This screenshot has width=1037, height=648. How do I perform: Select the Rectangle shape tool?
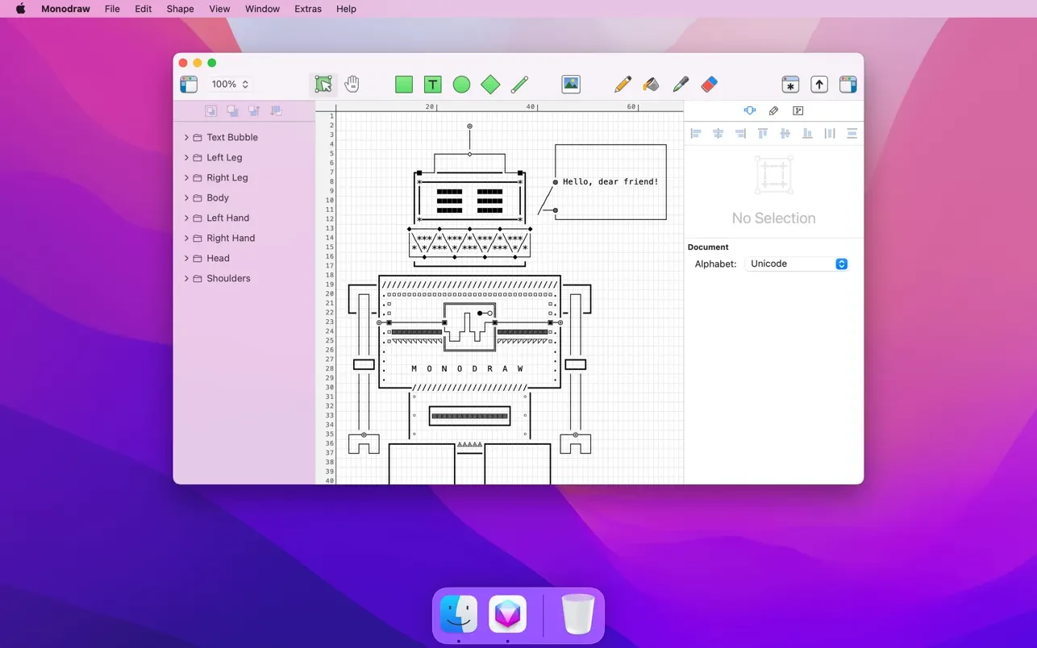click(x=404, y=85)
